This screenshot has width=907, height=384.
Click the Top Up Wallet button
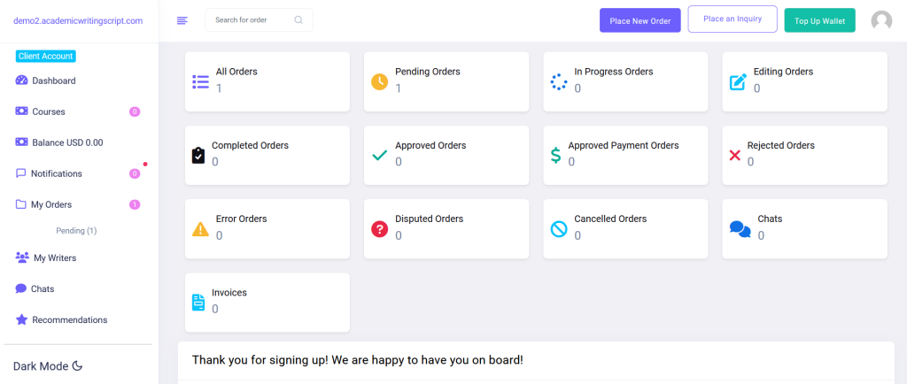819,20
